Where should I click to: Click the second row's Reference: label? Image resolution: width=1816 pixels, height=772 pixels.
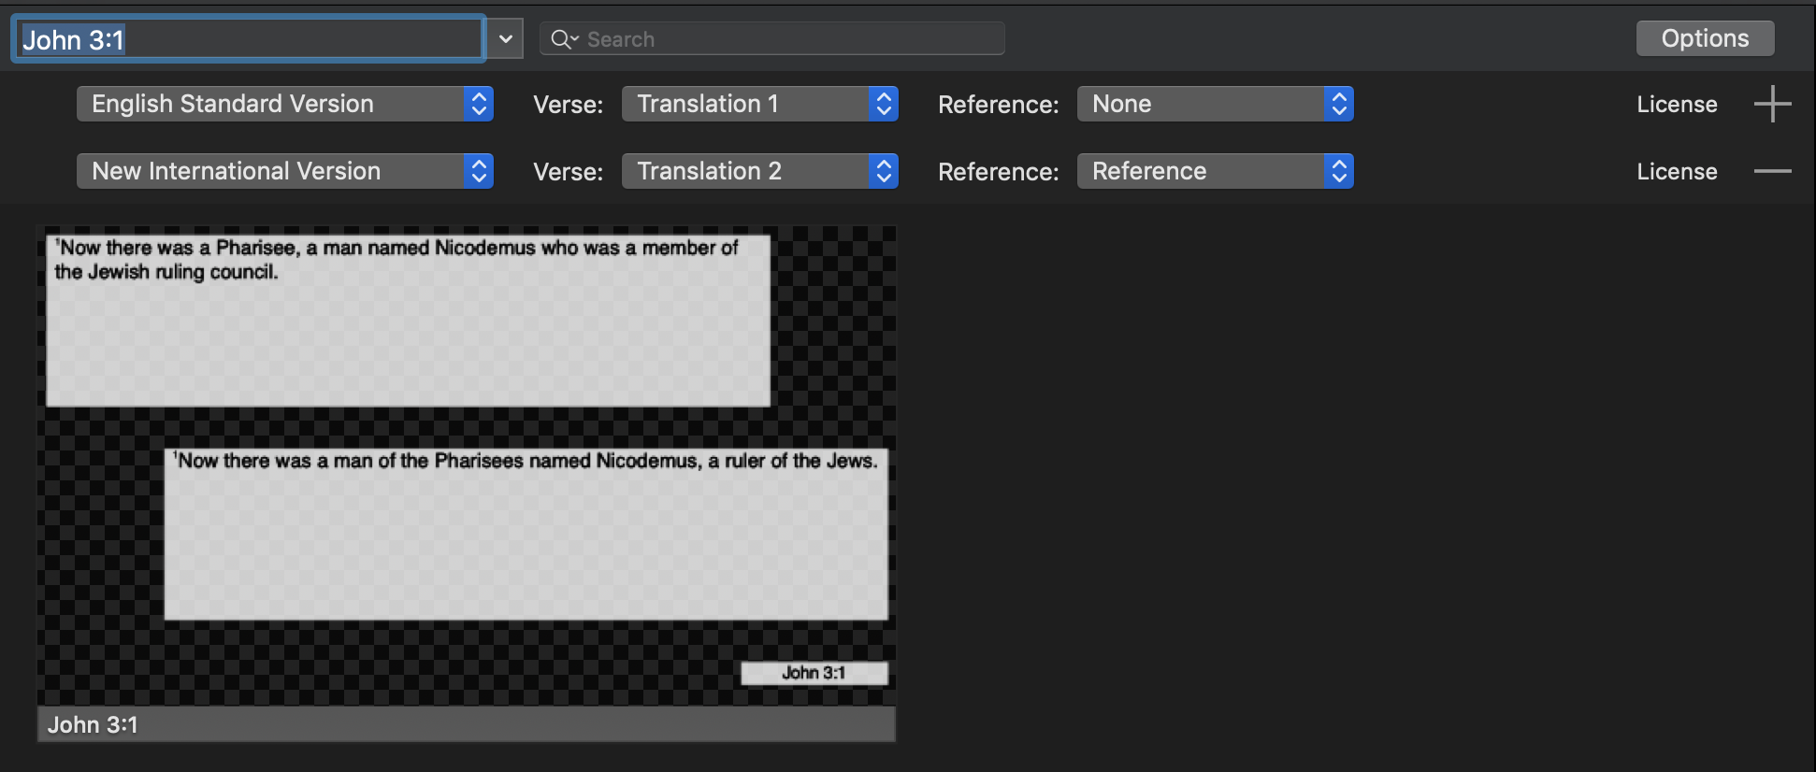click(x=998, y=172)
